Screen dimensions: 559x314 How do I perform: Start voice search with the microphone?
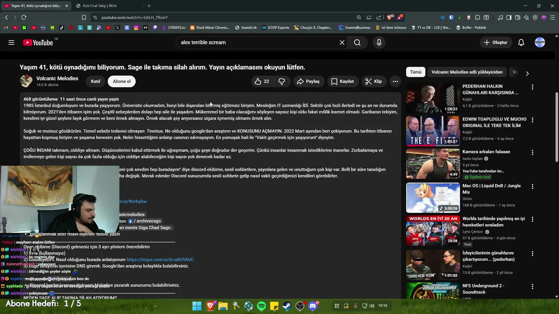[x=379, y=42]
